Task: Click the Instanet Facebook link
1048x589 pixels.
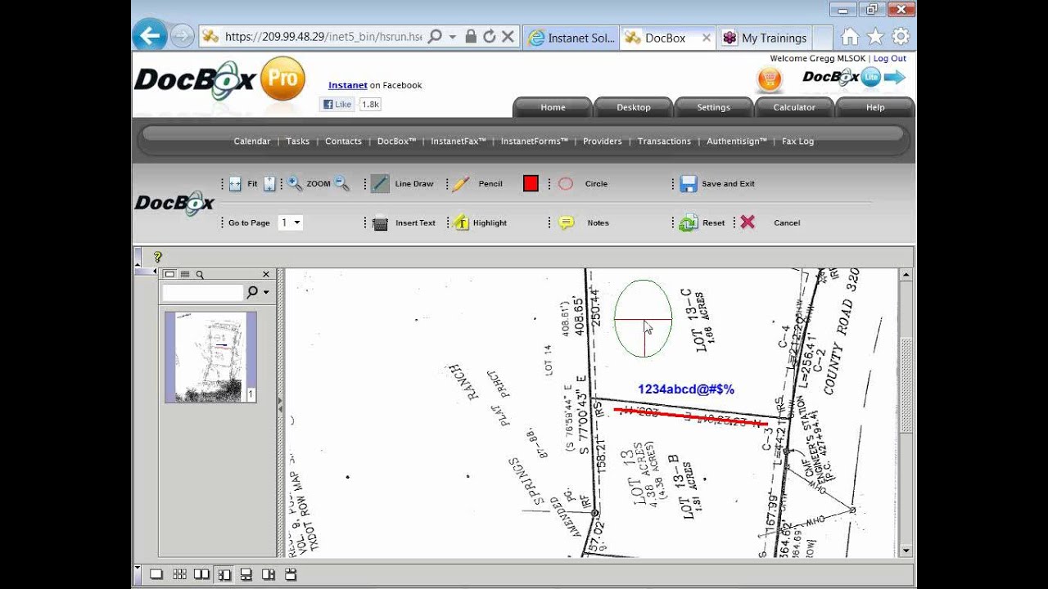Action: click(348, 85)
